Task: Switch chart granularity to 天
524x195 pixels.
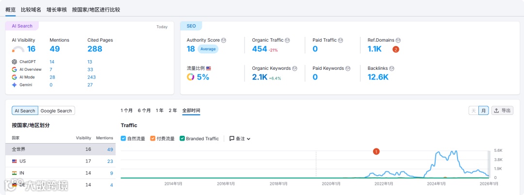Action: (474, 111)
